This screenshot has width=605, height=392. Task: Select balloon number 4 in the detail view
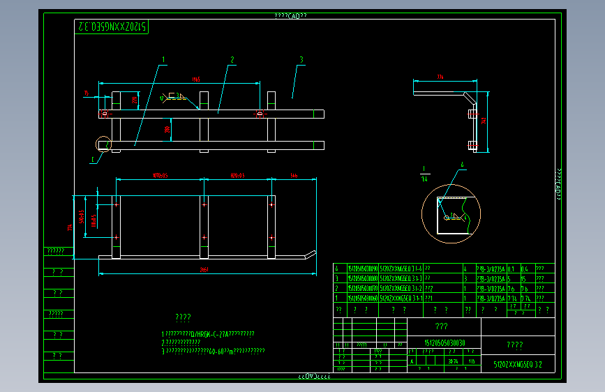click(462, 165)
